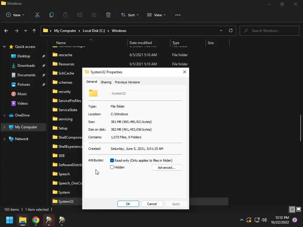The height and width of the screenshot is (227, 303).
Task: Go forward with the right arrow
Action: coord(17,31)
